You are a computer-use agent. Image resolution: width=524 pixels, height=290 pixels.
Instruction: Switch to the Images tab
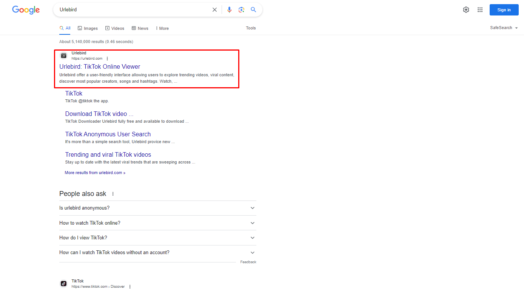[88, 28]
